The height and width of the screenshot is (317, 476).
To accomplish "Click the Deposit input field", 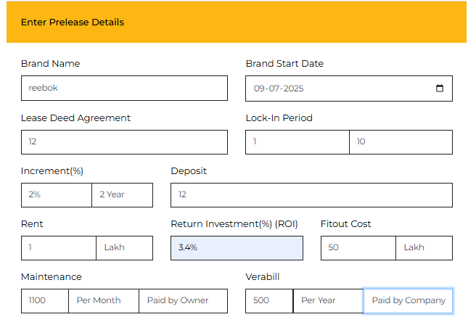I will pyautogui.click(x=311, y=195).
